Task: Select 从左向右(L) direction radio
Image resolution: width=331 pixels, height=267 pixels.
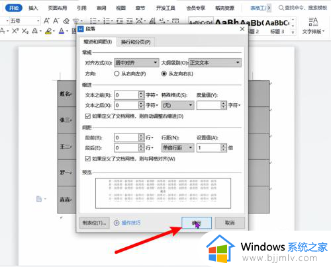Action: point(164,73)
